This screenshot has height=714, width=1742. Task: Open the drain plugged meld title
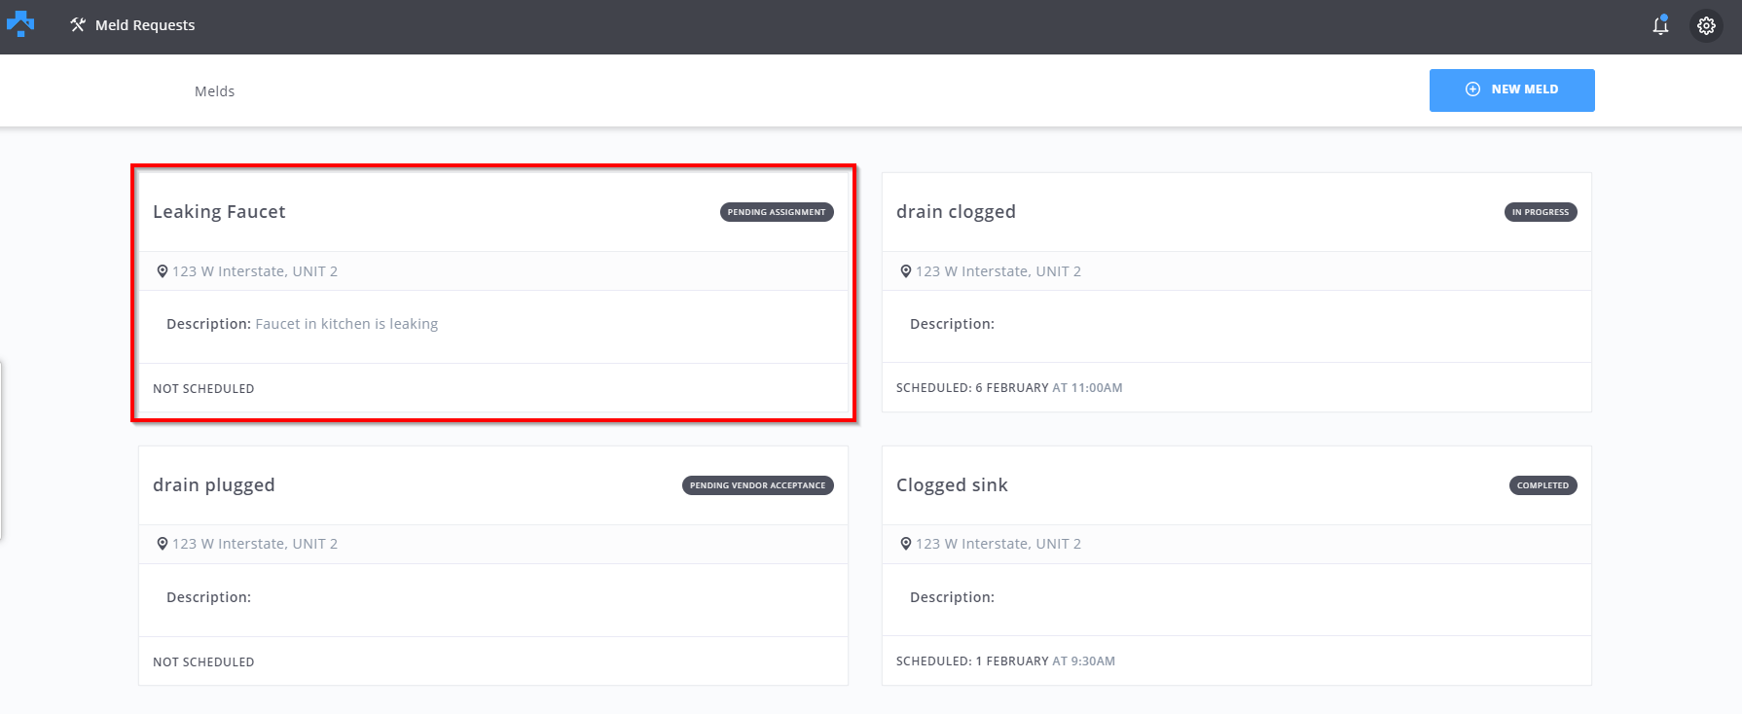pyautogui.click(x=213, y=485)
